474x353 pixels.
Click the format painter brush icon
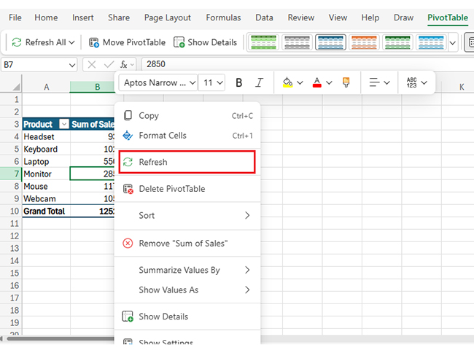coord(346,82)
